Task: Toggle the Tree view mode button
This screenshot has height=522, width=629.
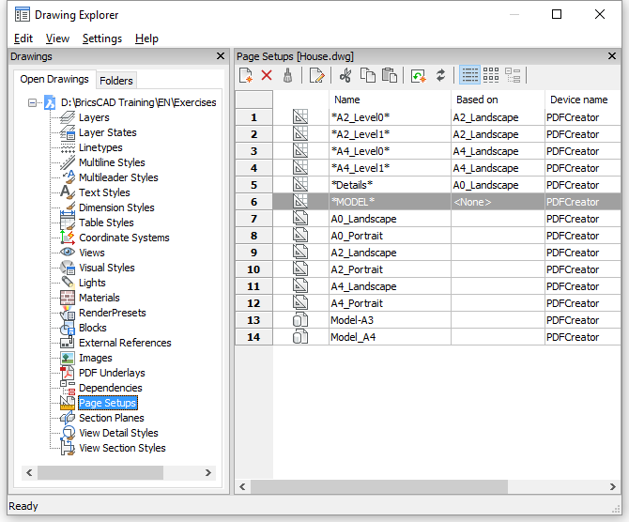Action: 513,75
